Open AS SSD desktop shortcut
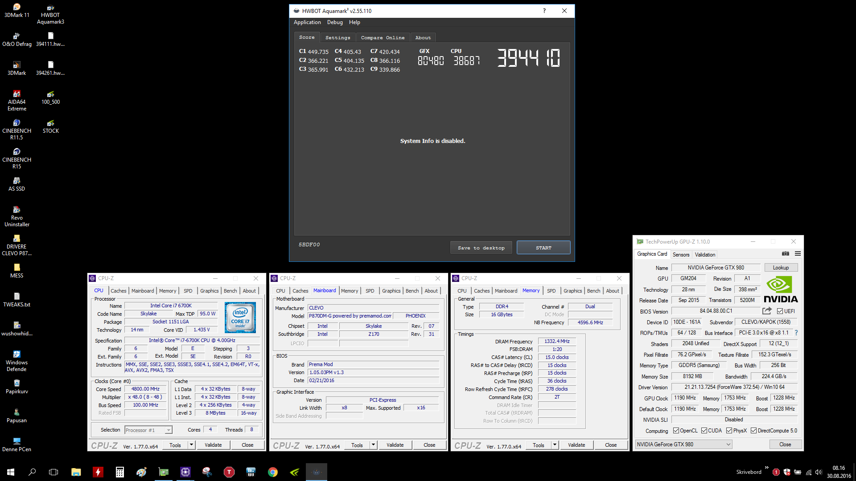856x481 pixels. [16, 184]
